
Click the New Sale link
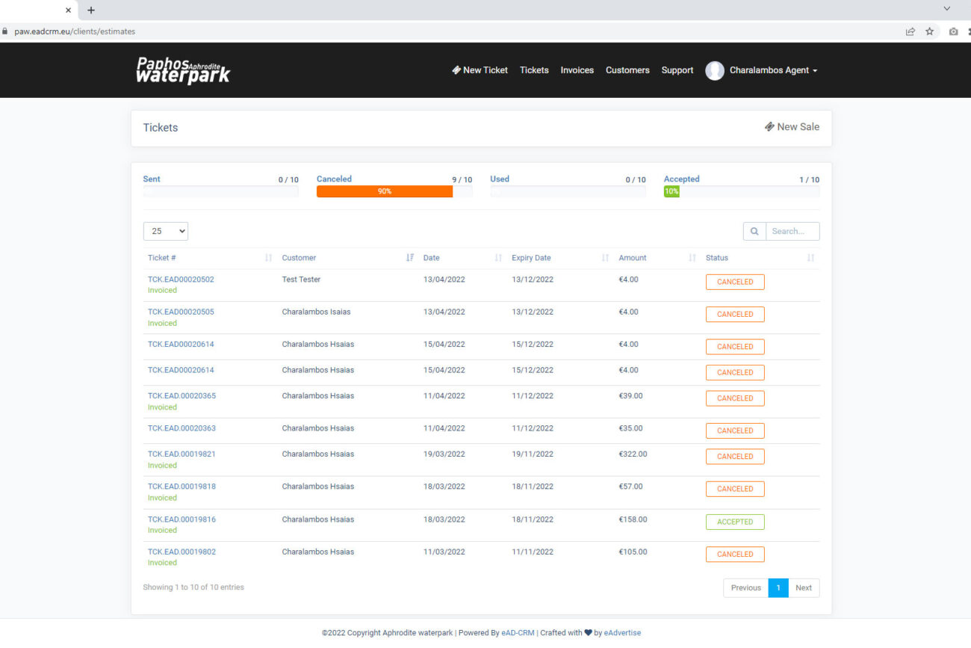792,127
